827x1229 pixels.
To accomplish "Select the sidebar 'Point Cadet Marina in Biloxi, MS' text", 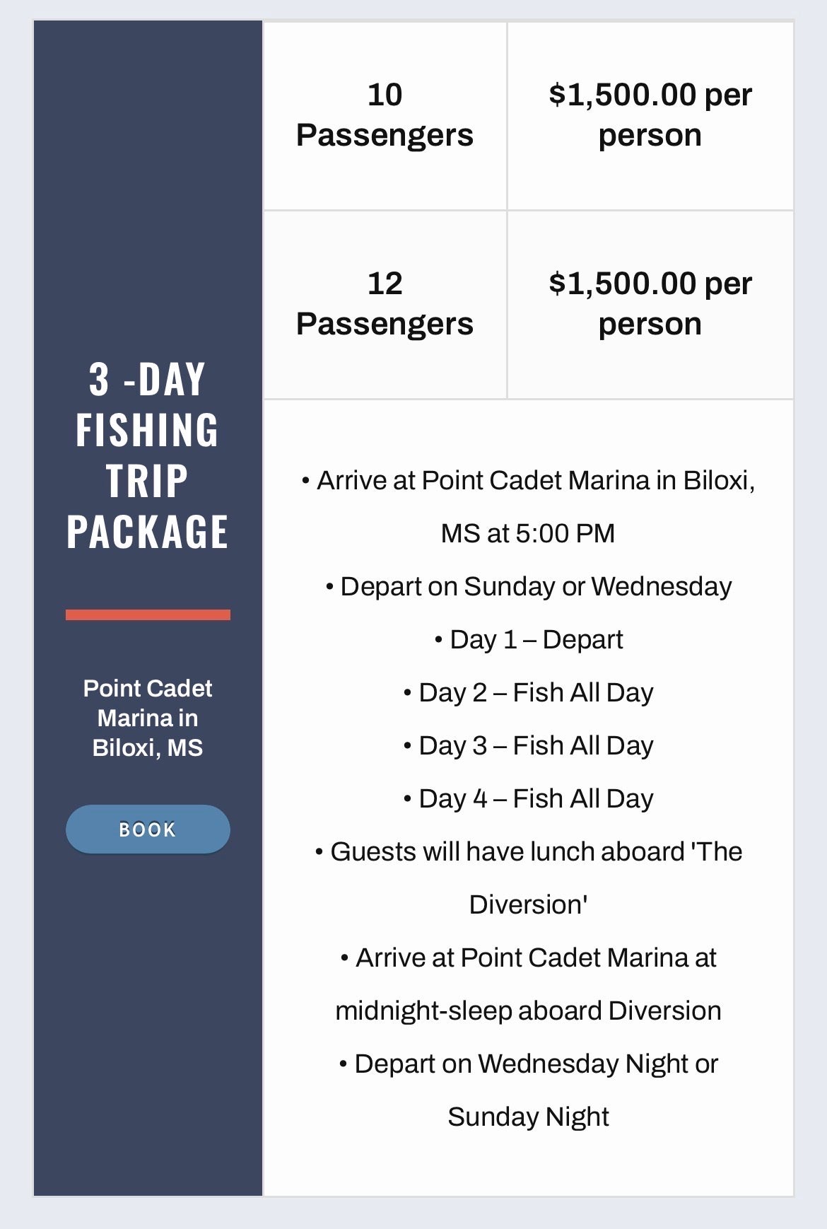I will (x=148, y=718).
